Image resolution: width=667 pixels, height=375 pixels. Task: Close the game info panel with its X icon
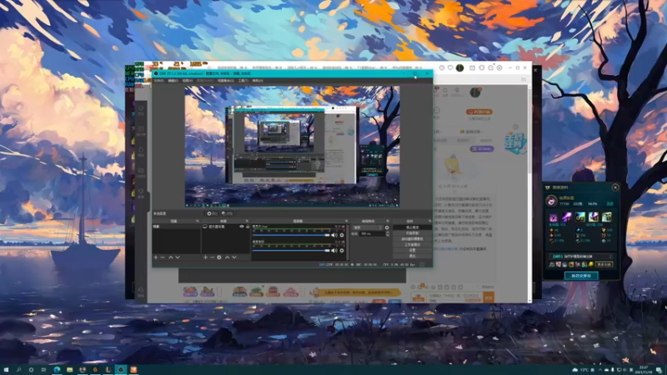click(615, 187)
